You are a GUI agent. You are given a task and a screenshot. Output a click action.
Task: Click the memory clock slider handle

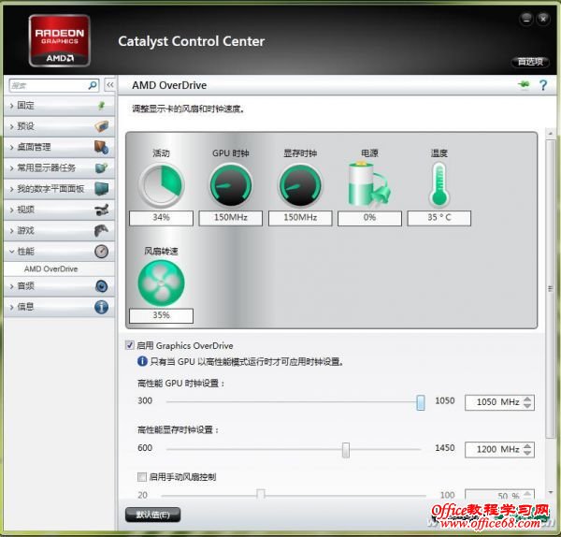pyautogui.click(x=346, y=450)
